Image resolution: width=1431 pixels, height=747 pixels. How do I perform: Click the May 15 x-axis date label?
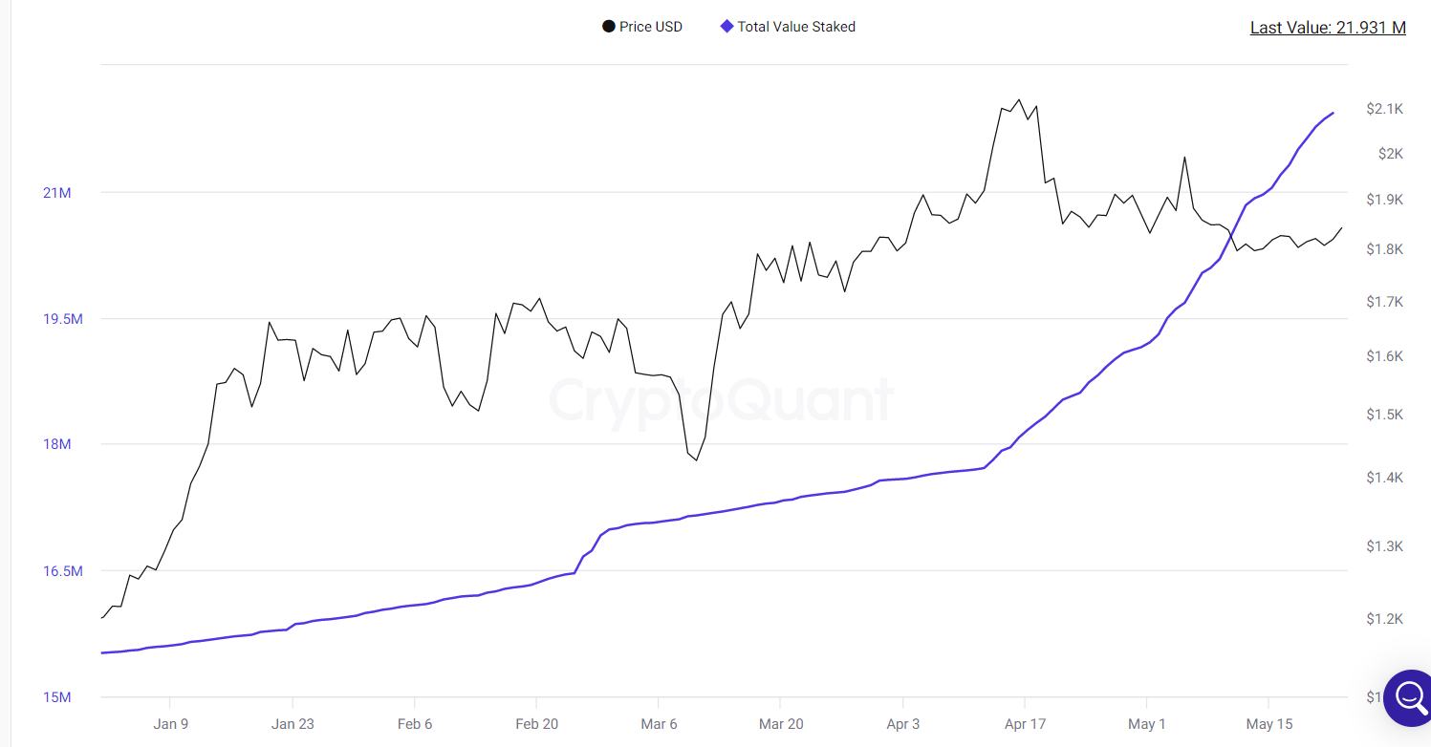(1269, 724)
